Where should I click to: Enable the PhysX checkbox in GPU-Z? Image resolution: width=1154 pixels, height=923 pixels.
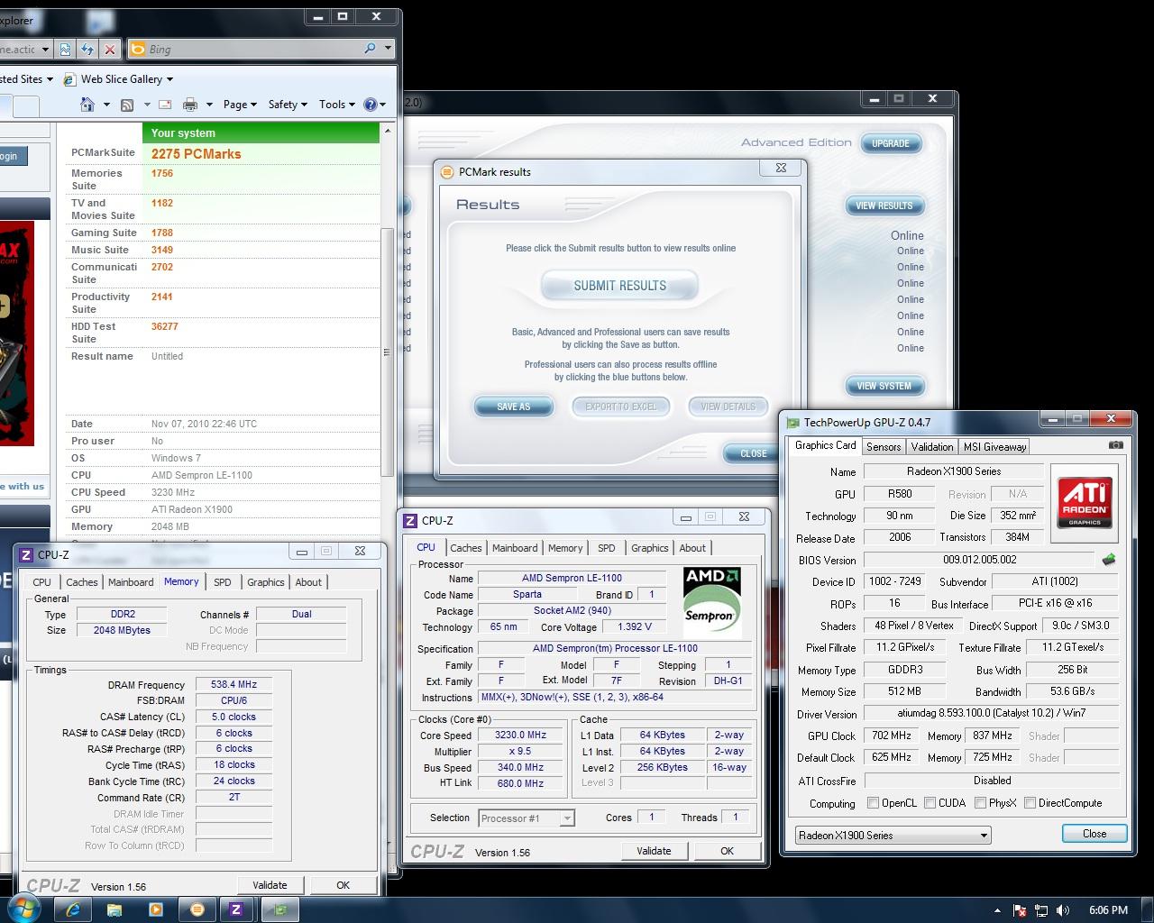(980, 802)
